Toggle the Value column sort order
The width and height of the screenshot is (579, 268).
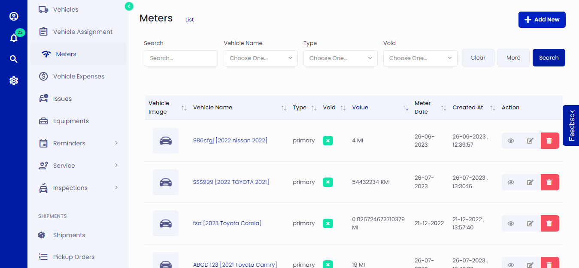(406, 108)
